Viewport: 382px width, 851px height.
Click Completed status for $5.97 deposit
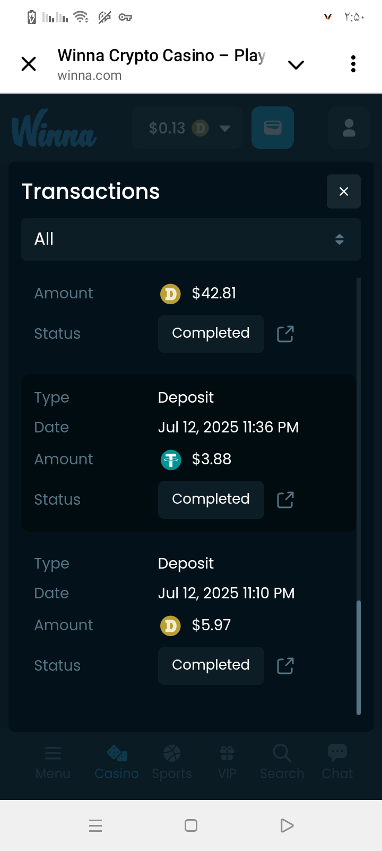(x=211, y=665)
